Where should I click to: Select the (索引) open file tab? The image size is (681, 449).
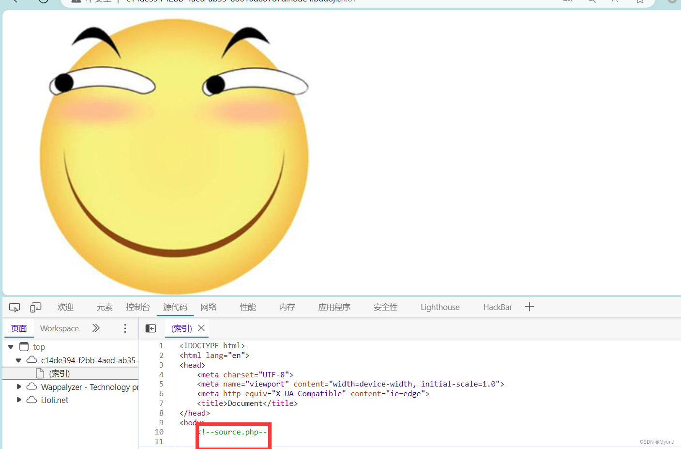(x=182, y=328)
